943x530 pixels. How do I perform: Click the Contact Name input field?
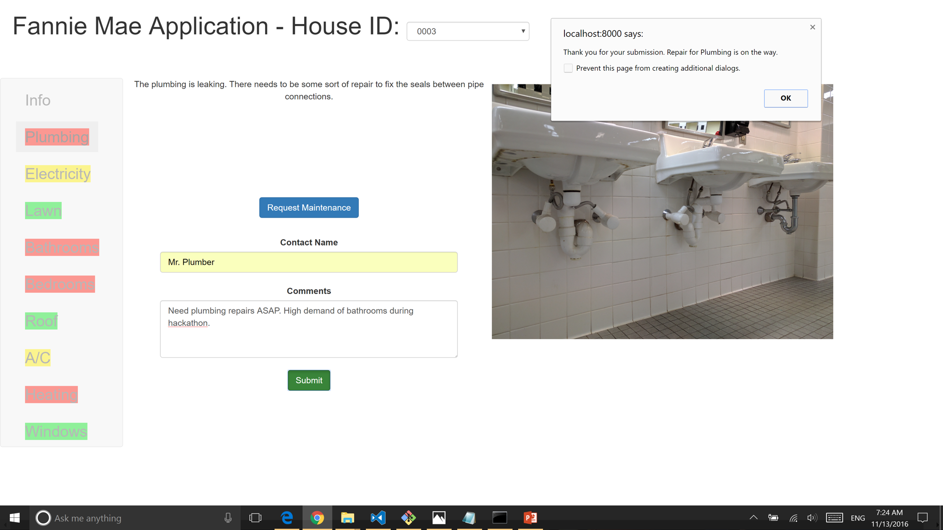tap(308, 262)
